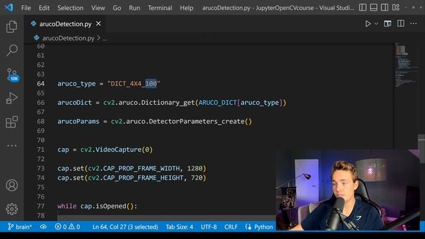Viewport: 425px width, 239px height.
Task: Change encoding via UTF-8
Action: 209,227
